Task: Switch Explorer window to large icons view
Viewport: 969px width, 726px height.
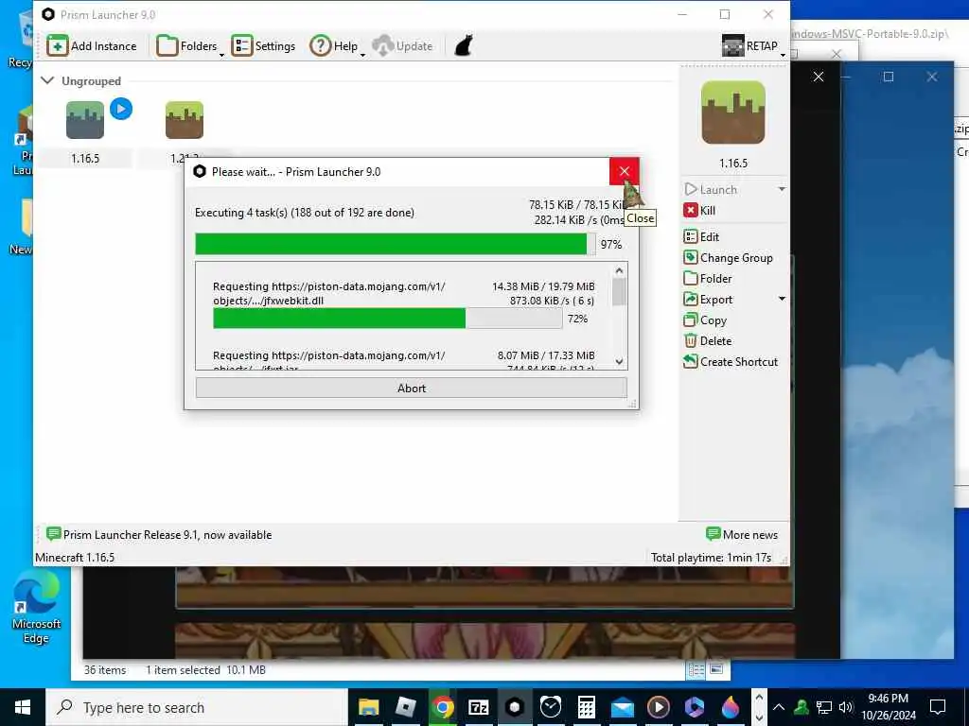Action: tap(717, 670)
